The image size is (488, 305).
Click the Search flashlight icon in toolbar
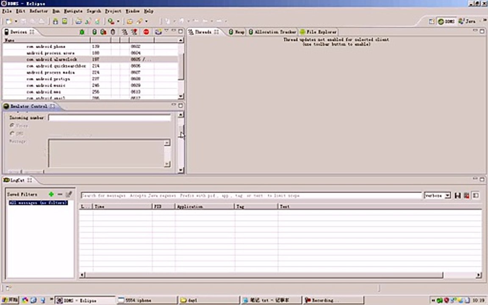point(139,22)
